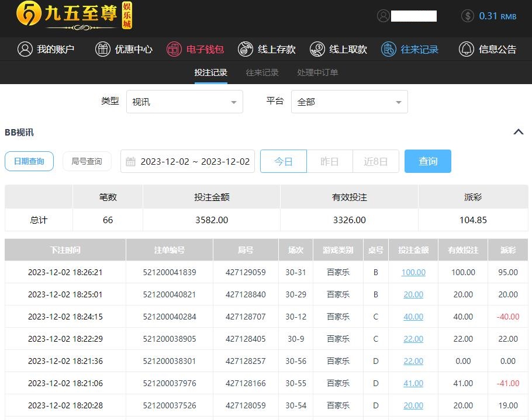Click the calendar icon in date field

coord(130,161)
